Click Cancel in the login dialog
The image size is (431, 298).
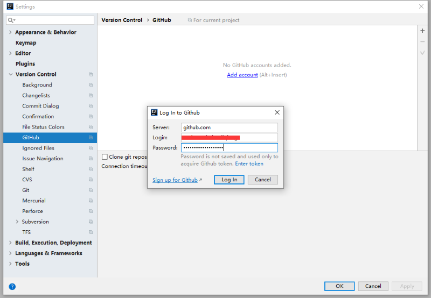point(263,180)
